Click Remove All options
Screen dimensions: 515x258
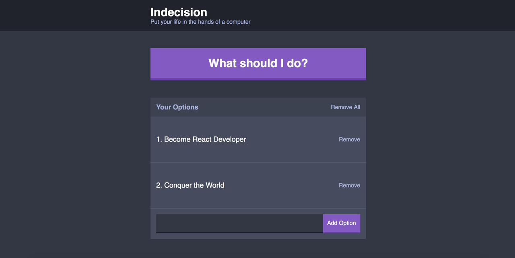click(x=345, y=107)
